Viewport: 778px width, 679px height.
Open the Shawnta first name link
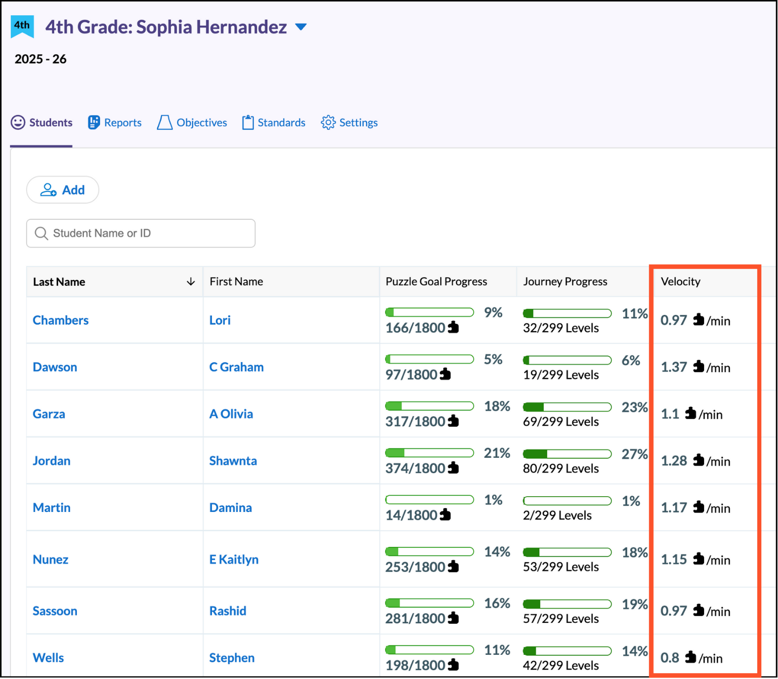pos(233,461)
